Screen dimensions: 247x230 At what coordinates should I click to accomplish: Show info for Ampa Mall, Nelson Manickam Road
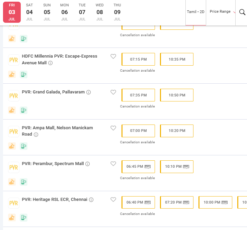click(x=36, y=135)
